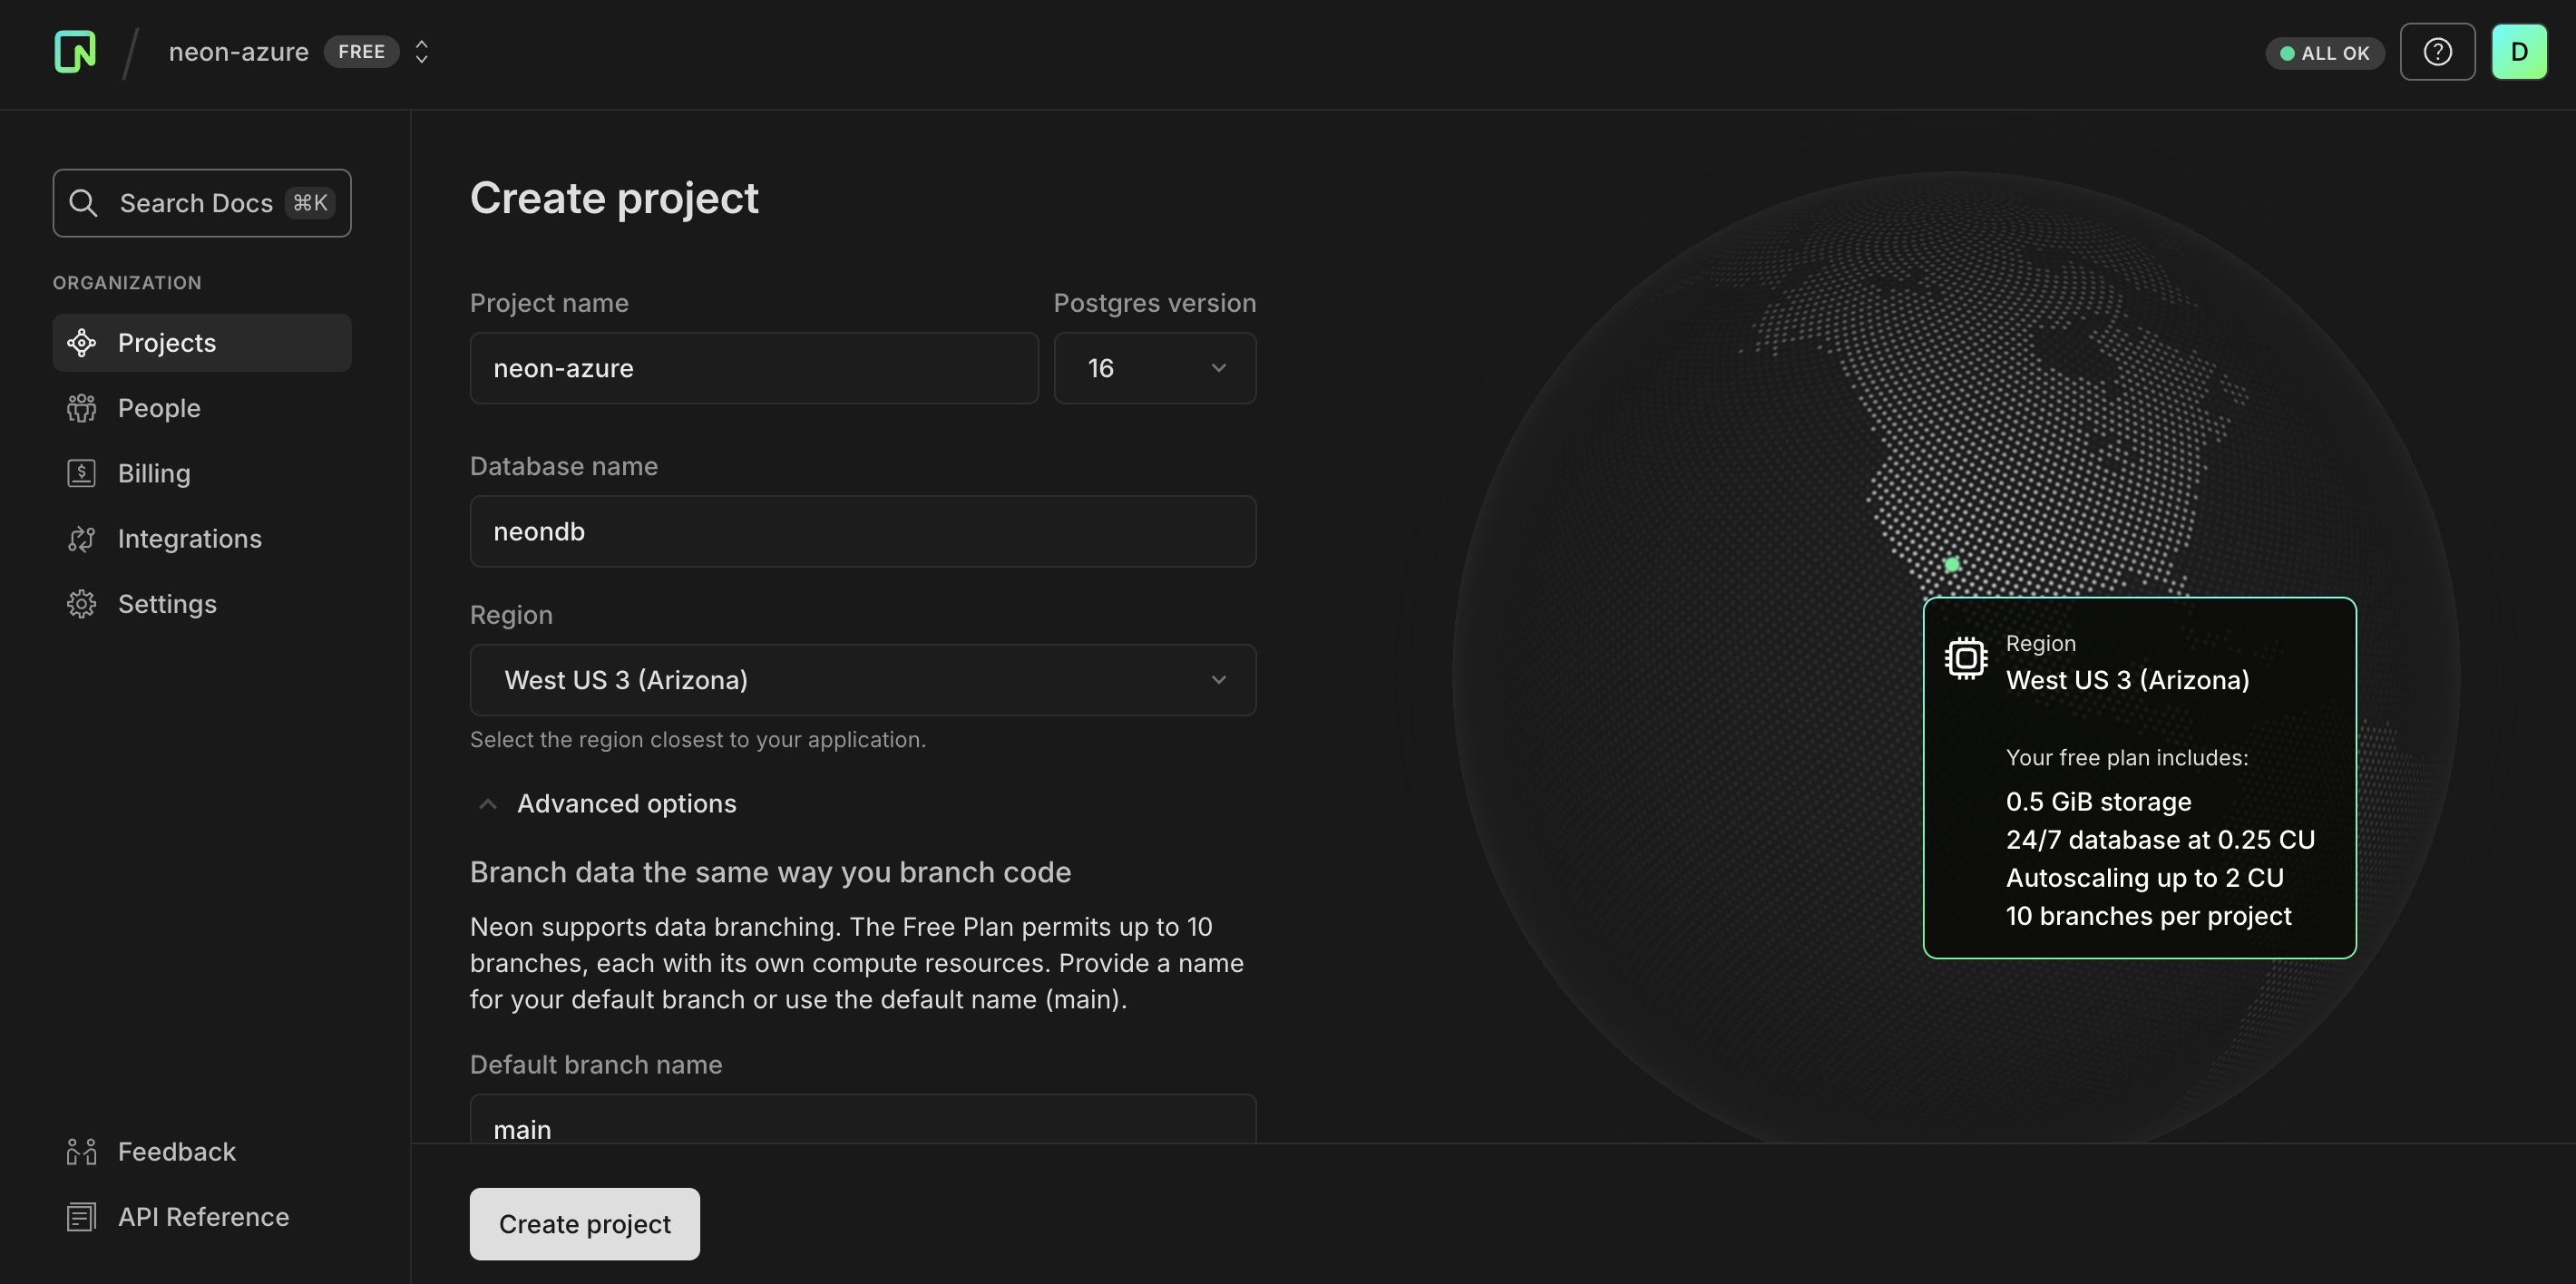Click the People sidebar icon
Image resolution: width=2576 pixels, height=1284 pixels.
[81, 408]
